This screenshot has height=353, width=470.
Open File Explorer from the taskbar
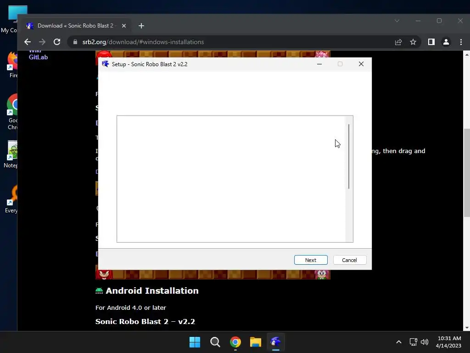click(x=256, y=342)
